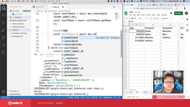Open dropdown arrow in Yoshihiro cell B5

coord(160,40)
